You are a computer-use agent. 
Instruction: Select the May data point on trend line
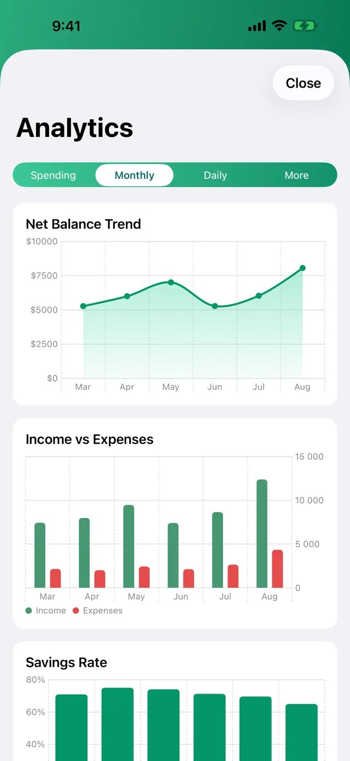tap(171, 283)
